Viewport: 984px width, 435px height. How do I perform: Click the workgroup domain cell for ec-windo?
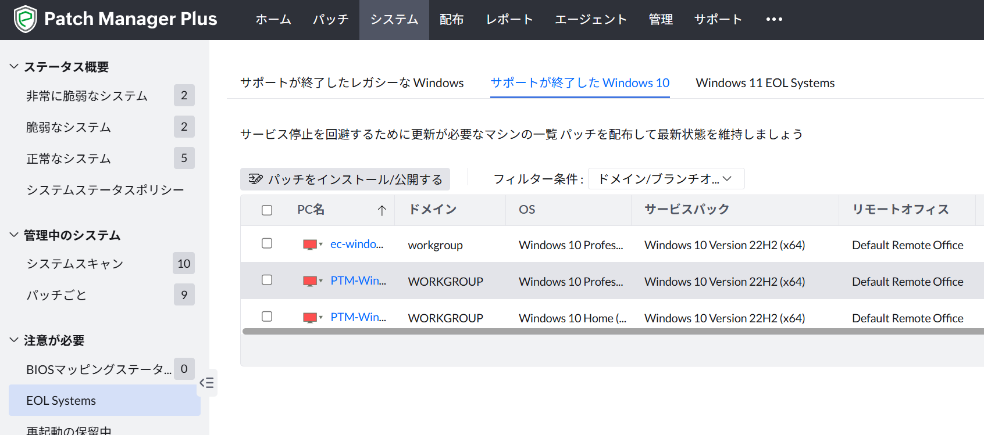pyautogui.click(x=436, y=245)
